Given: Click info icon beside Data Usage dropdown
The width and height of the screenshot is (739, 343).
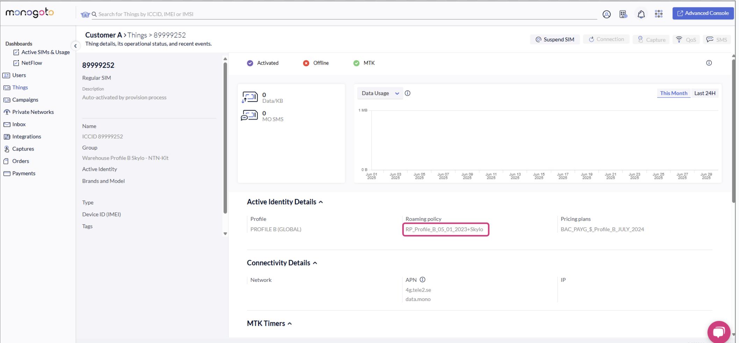Looking at the screenshot, I should coord(408,93).
